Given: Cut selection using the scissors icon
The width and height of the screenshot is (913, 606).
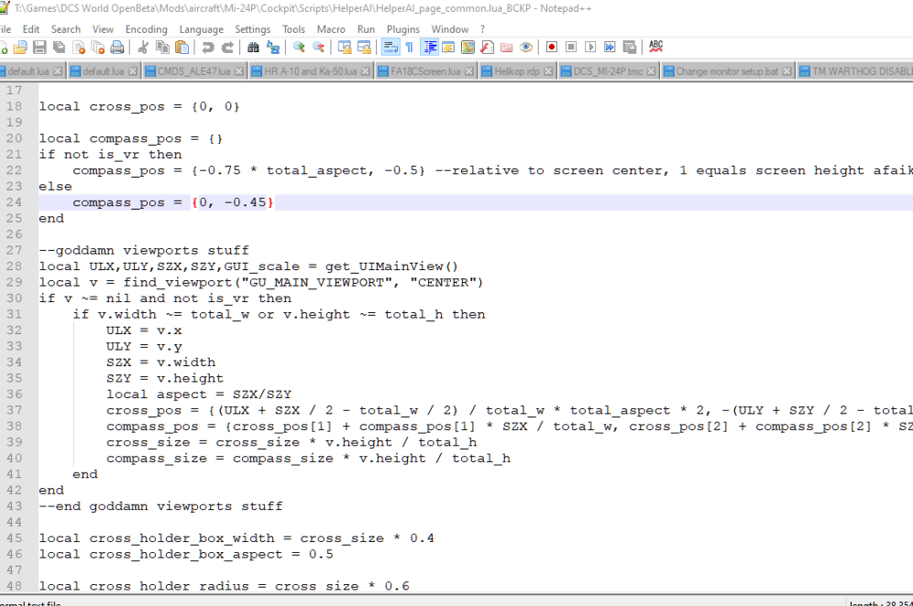Looking at the screenshot, I should pos(143,47).
